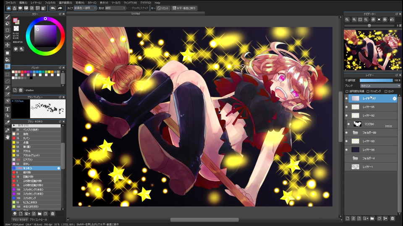The height and width of the screenshot is (226, 403).
Task: Click the Navigator preview thumbnail
Action: [x=372, y=50]
